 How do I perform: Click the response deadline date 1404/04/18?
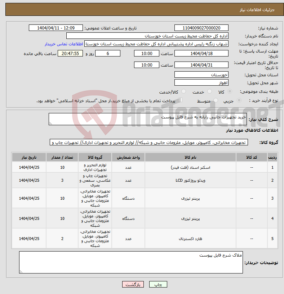(201, 53)
